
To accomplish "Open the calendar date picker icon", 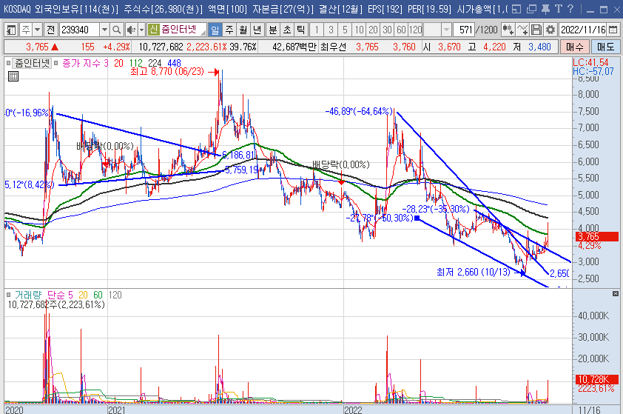I will [613, 30].
